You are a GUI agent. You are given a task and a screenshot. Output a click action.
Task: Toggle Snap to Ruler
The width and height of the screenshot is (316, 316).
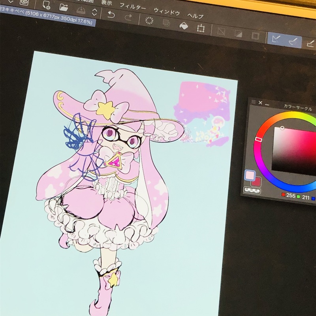click(x=276, y=39)
